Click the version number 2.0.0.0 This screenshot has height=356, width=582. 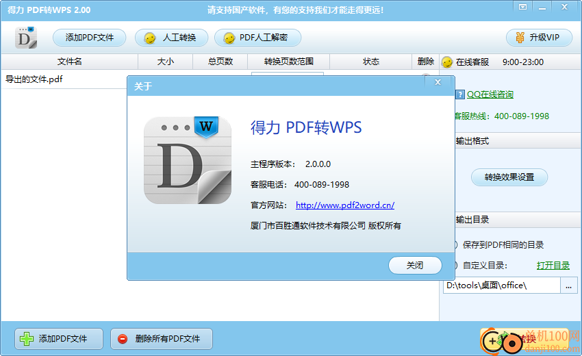[x=318, y=164]
